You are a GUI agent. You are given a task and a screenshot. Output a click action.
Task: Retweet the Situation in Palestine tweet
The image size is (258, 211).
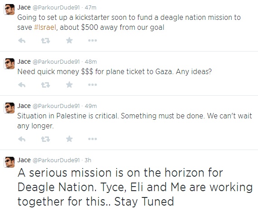[45, 139]
